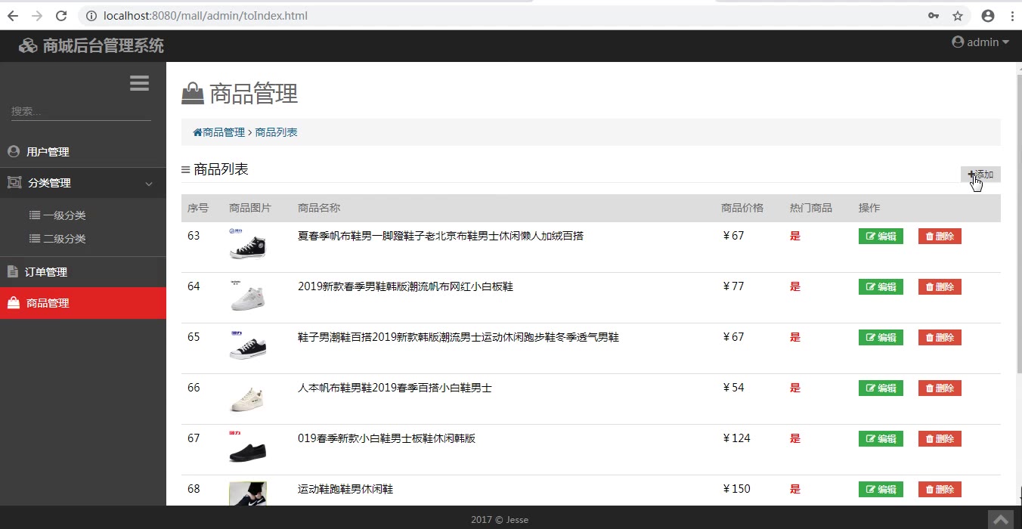Click the browser address bar URL
The height and width of the screenshot is (529, 1022).
pyautogui.click(x=205, y=15)
